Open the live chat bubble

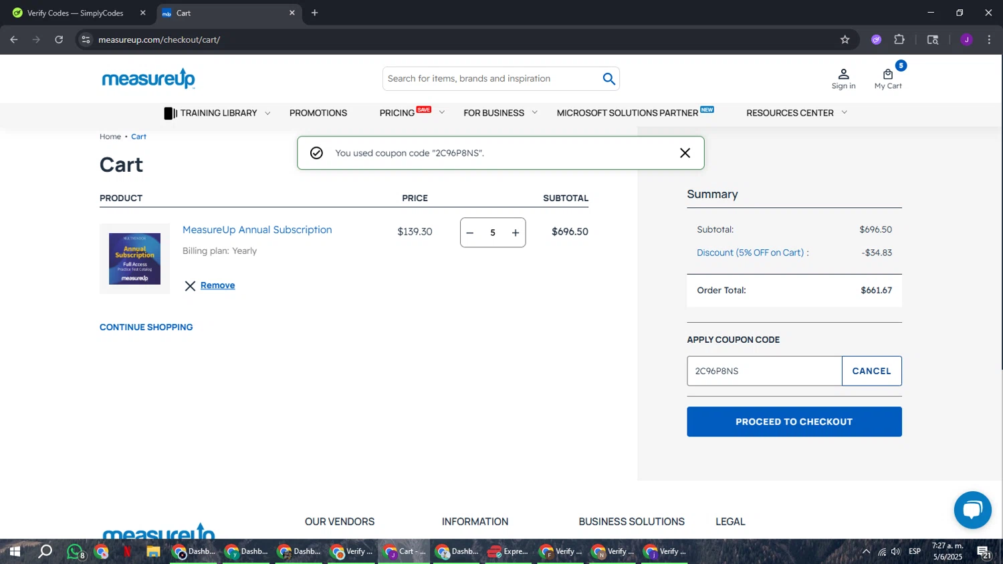coord(972,510)
